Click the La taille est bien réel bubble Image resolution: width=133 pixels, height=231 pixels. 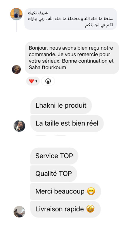tap(67, 123)
